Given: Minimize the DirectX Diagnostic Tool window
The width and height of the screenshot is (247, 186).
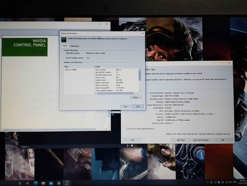Looking at the screenshot, I should [215, 63].
